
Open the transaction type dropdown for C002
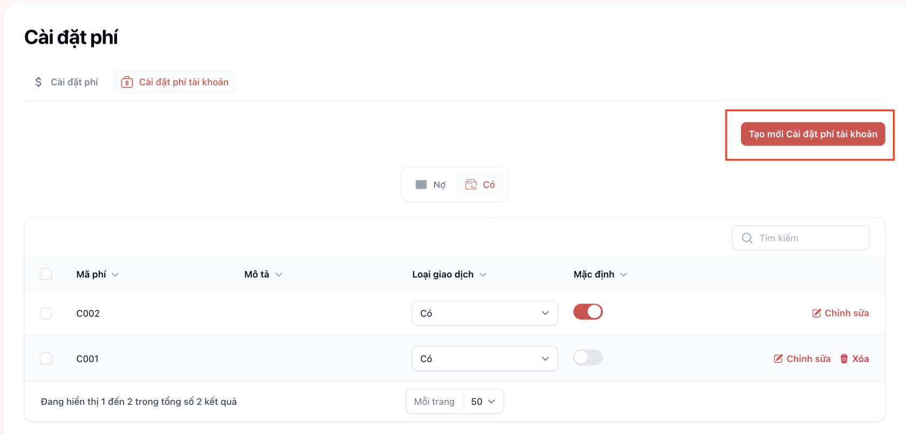pos(484,313)
